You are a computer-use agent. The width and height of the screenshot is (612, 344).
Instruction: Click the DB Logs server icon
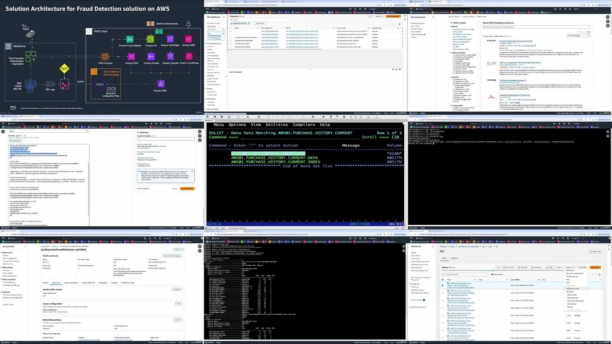[x=50, y=84]
